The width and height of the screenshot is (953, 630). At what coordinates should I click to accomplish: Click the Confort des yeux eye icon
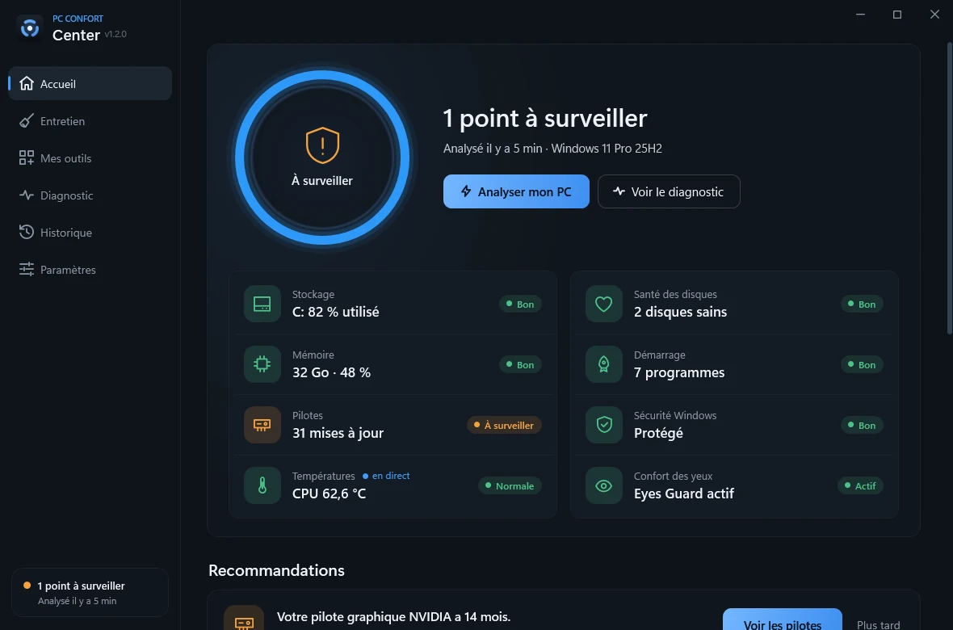pyautogui.click(x=603, y=485)
